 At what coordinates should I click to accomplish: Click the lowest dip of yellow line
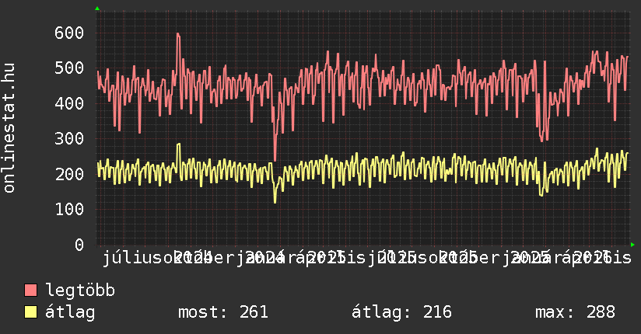275,202
